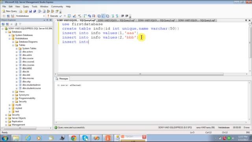Expand the System Databases node
The image size is (252, 142).
(x=9, y=35)
